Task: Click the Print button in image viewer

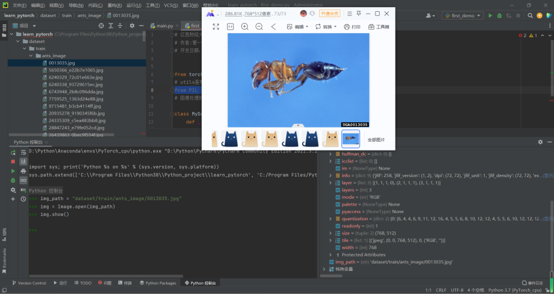Action: click(352, 27)
